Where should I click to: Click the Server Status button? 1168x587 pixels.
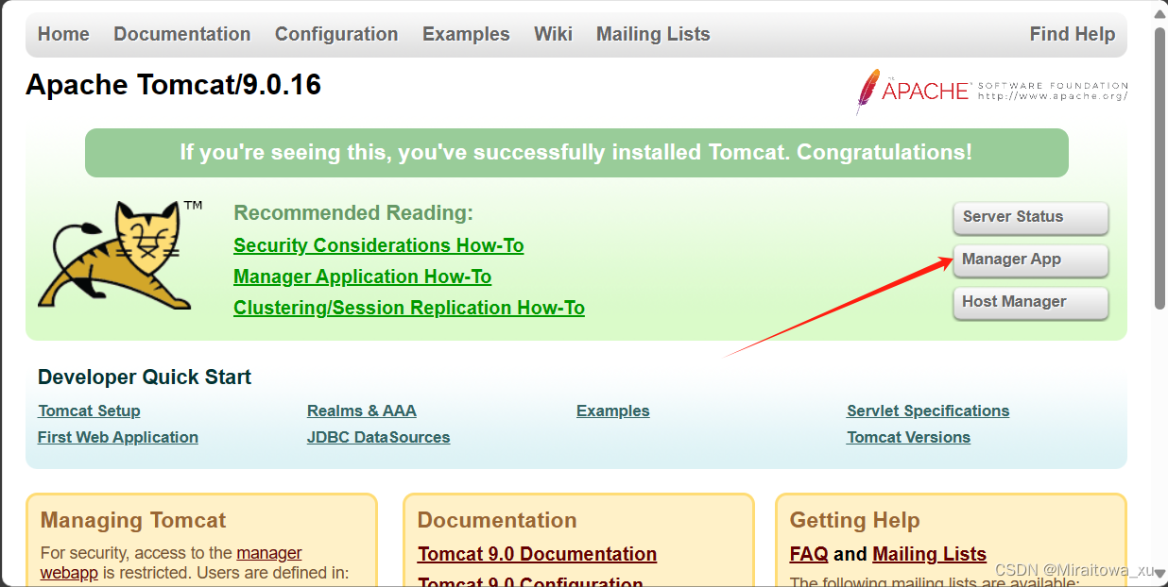click(x=1030, y=217)
